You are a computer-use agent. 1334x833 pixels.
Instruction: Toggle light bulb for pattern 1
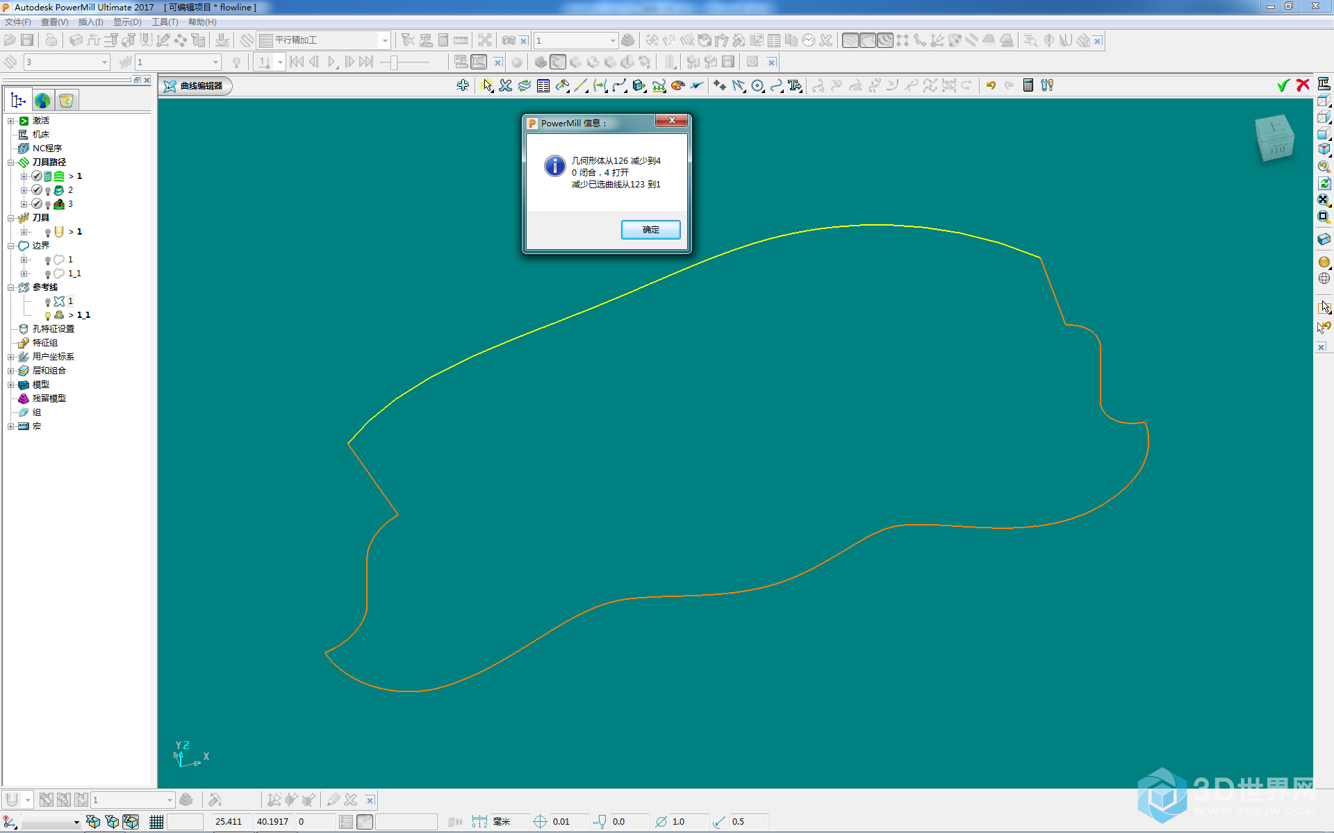coord(48,302)
